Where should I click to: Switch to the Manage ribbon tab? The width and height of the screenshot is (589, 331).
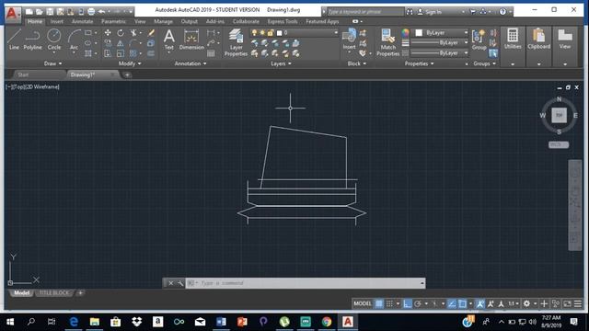click(163, 21)
